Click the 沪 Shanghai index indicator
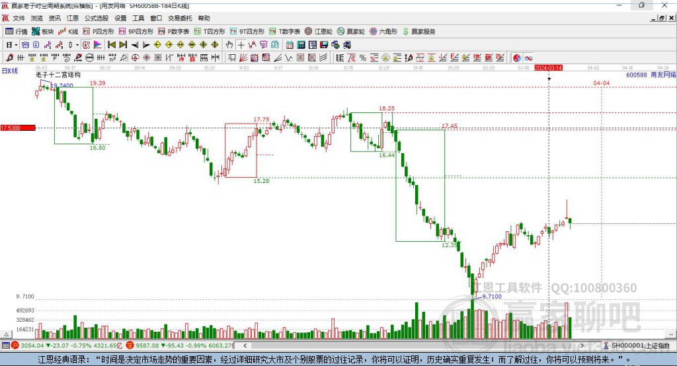677x366 pixels. [15, 346]
